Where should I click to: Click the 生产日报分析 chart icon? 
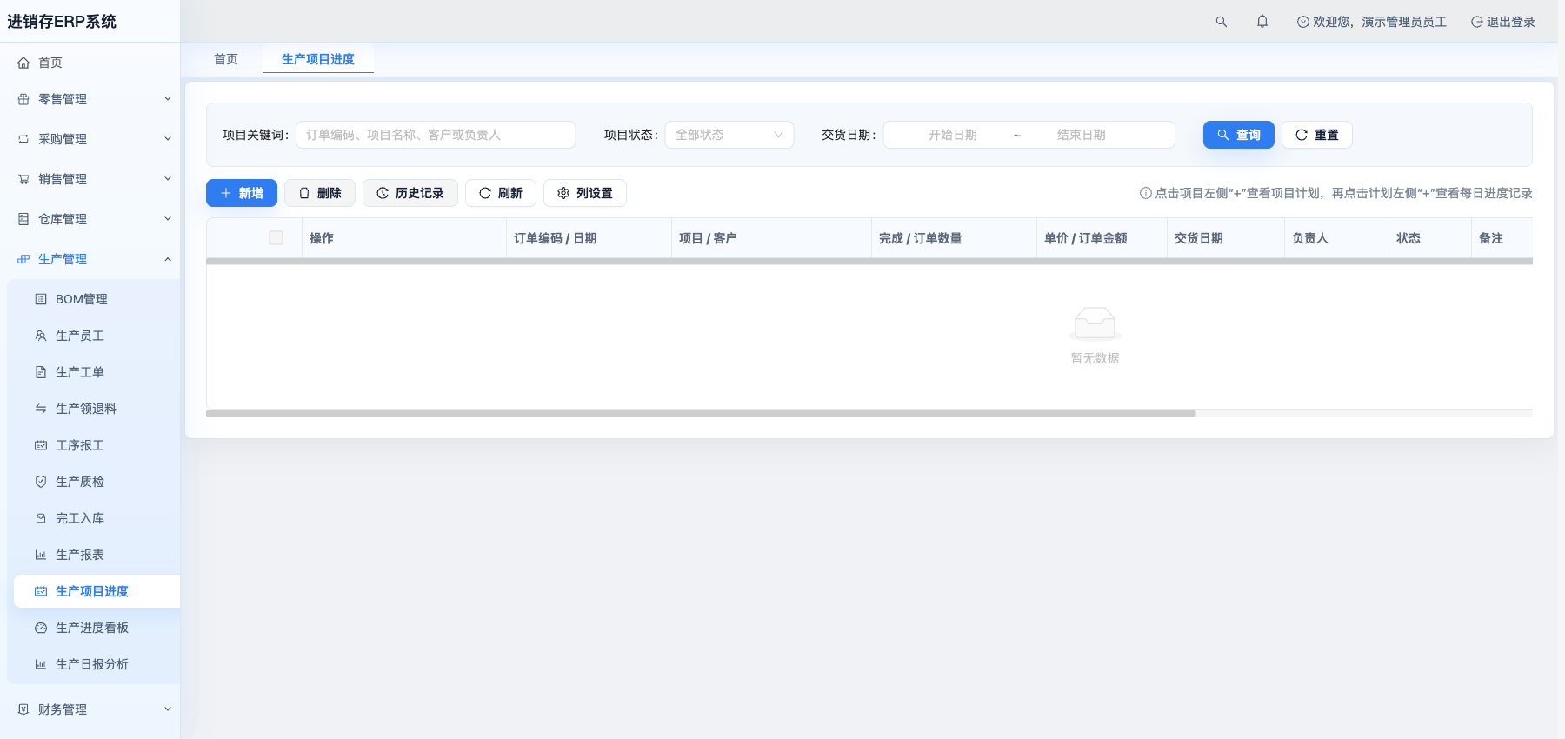click(41, 664)
